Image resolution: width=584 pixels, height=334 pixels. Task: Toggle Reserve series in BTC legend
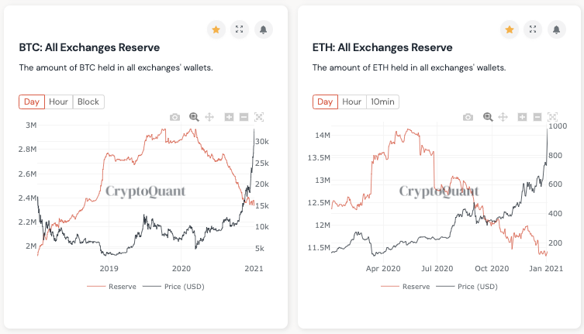[112, 286]
